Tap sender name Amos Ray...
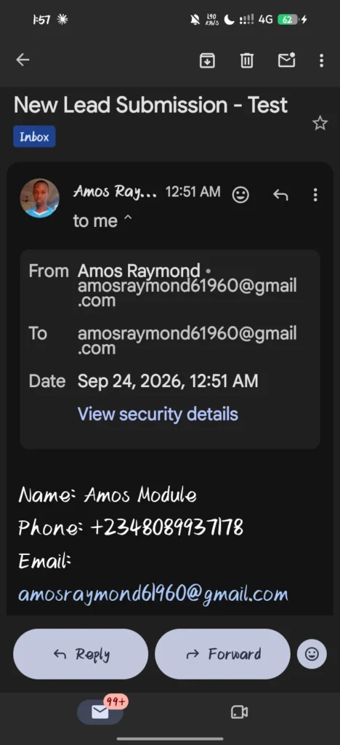Image resolution: width=340 pixels, height=745 pixels. 115,192
